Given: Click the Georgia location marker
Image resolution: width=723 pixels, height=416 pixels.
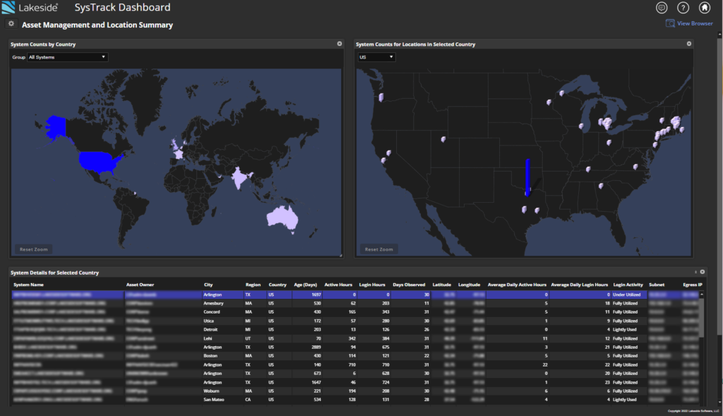Looking at the screenshot, I should [601, 186].
